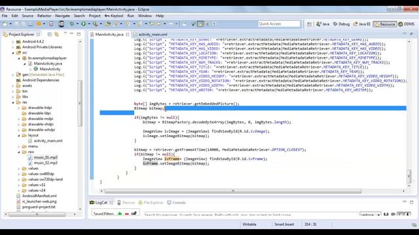The height and width of the screenshot is (235, 419).
Task: Click the orange circle toolbar icon
Action: pyautogui.click(x=39, y=24)
